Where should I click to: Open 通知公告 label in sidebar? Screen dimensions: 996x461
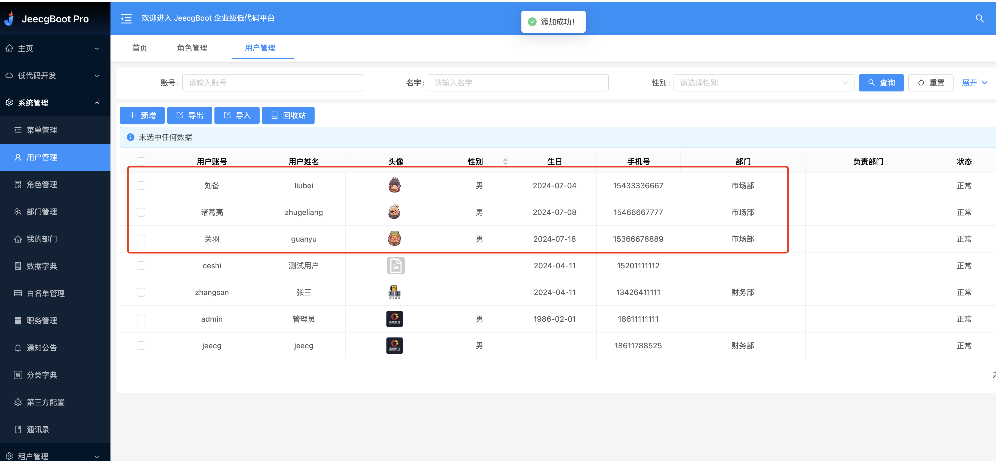[42, 348]
